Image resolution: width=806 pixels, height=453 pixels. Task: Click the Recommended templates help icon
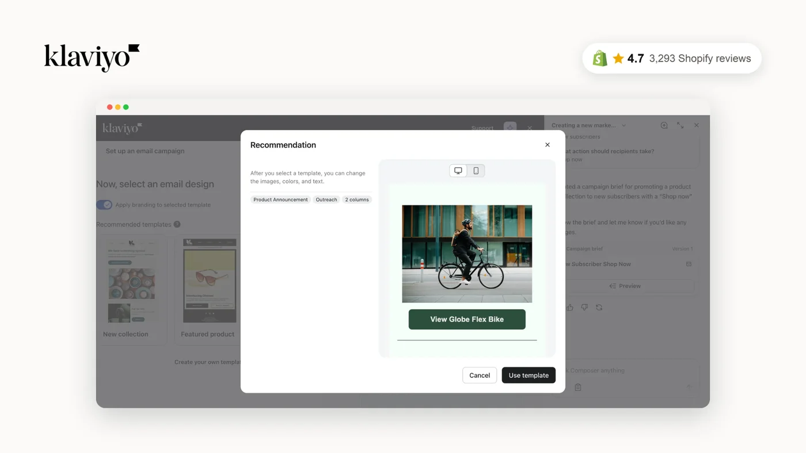coord(177,224)
